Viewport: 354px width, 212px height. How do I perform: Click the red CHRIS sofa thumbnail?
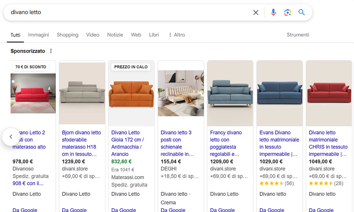329,94
